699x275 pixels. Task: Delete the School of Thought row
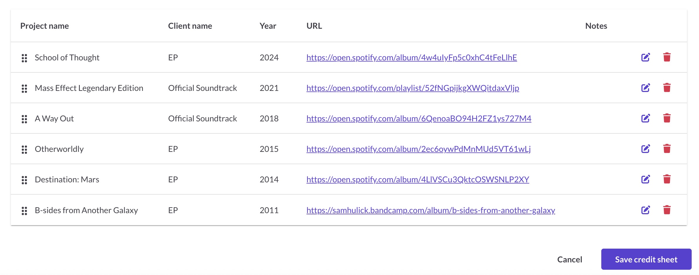pos(667,57)
